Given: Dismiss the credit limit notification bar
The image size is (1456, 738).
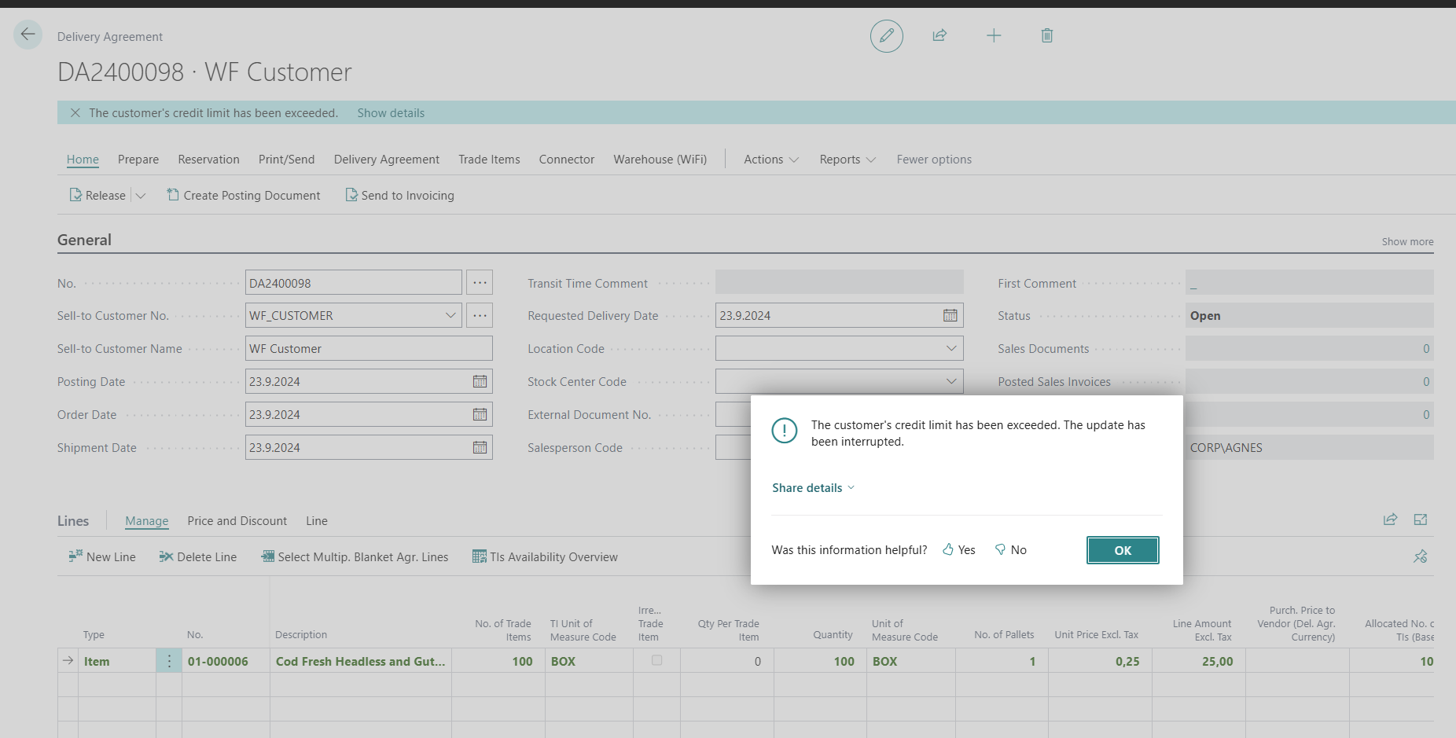Looking at the screenshot, I should coord(75,113).
